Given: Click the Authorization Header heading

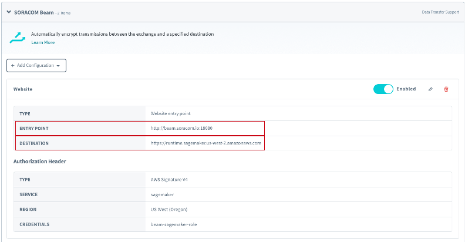Looking at the screenshot, I should 40,162.
